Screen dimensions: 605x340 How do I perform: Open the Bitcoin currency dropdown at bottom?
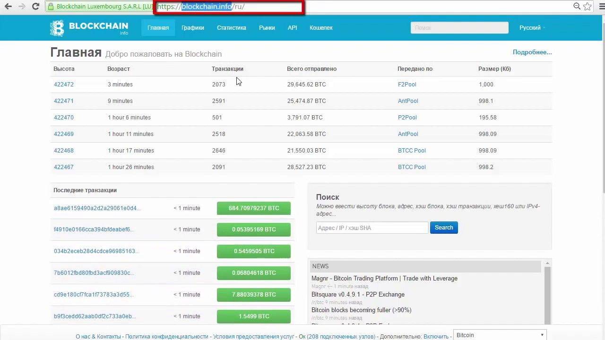[x=500, y=335]
